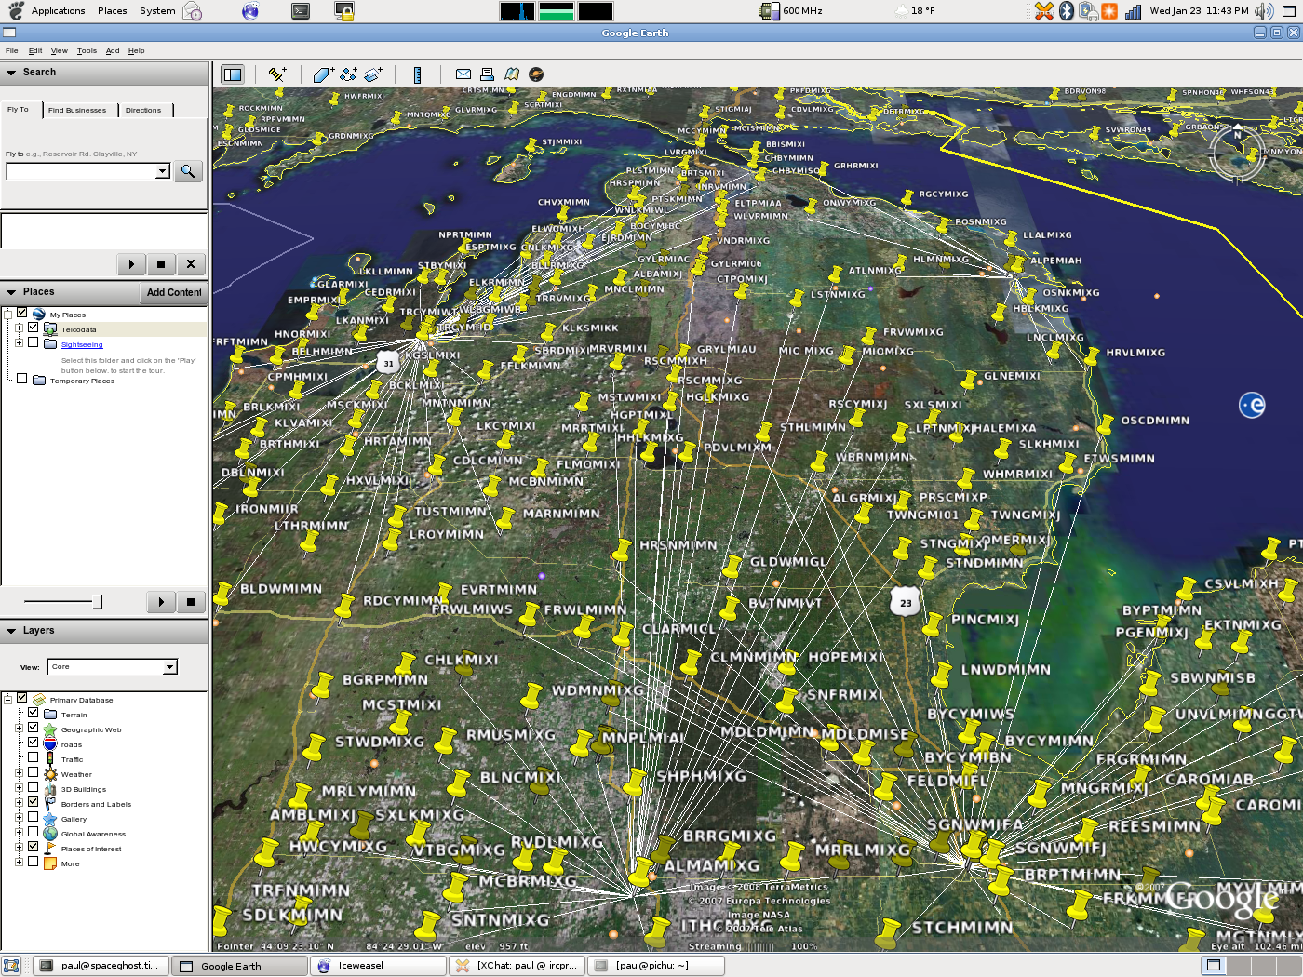Click the volume speaker icon in system tray
The height and width of the screenshot is (977, 1303).
pos(1264,11)
